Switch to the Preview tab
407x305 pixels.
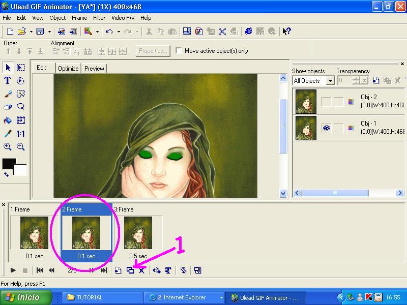click(x=94, y=69)
